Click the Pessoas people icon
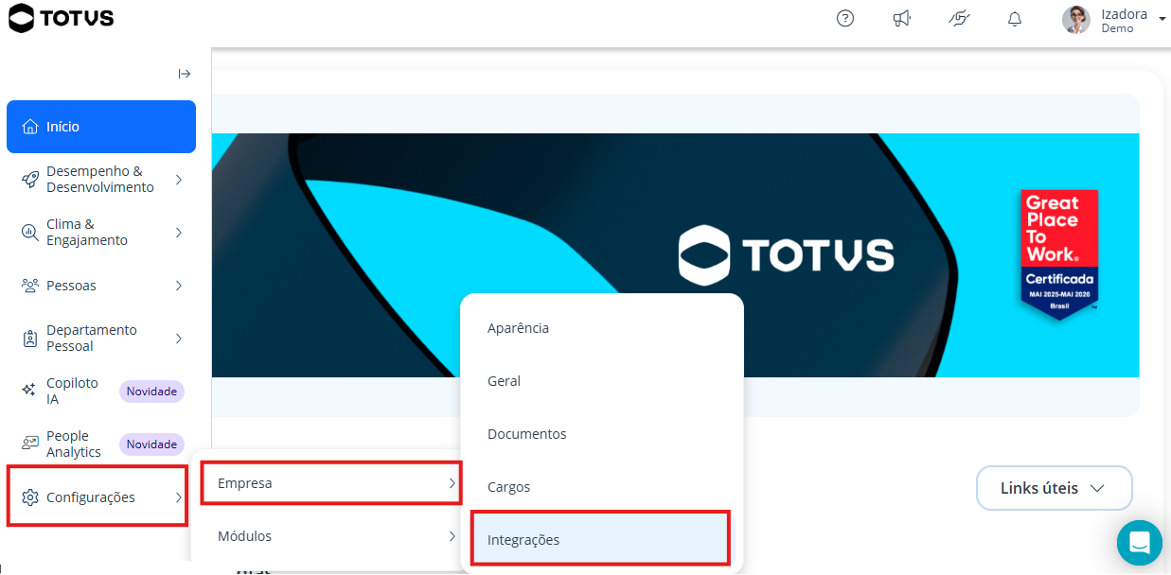Viewport: 1171px width, 575px height. point(30,286)
